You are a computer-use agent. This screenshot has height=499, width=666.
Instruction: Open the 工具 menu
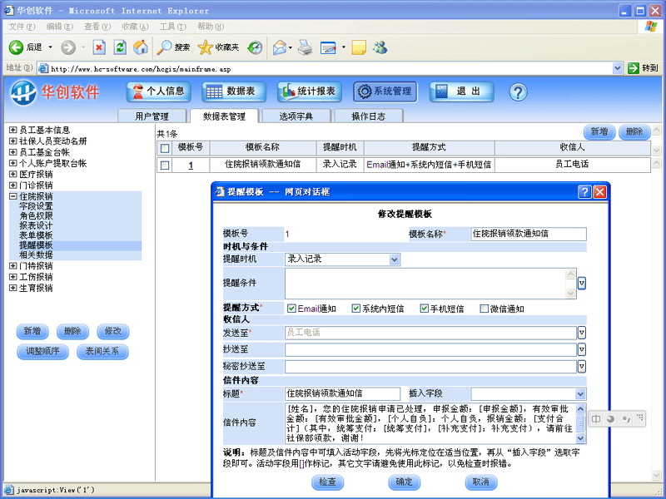pos(172,27)
